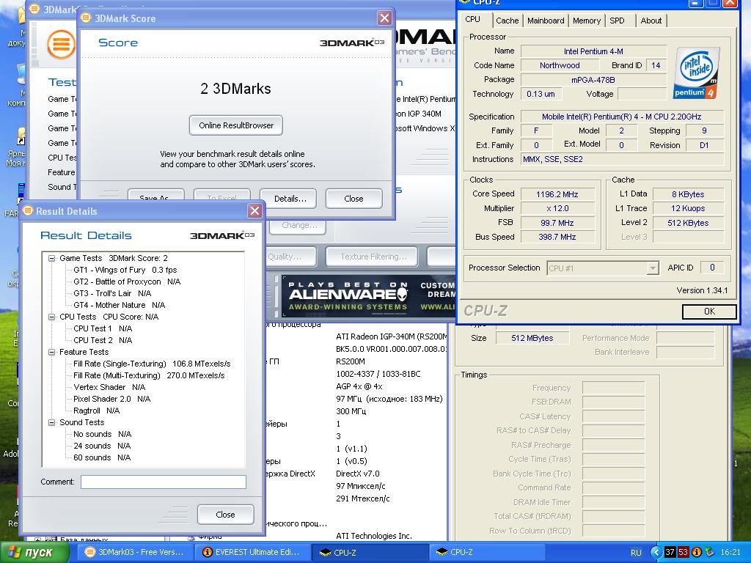Click Result Details window title icon
Image resolution: width=751 pixels, height=563 pixels.
coord(28,210)
